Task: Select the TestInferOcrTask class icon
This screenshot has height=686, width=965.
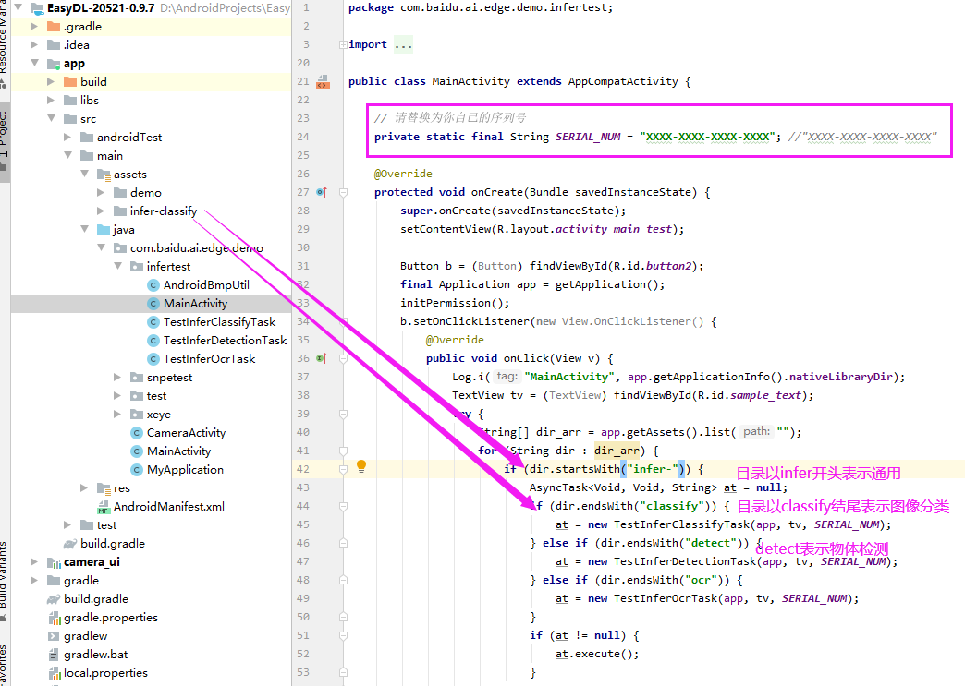Action: coord(153,359)
